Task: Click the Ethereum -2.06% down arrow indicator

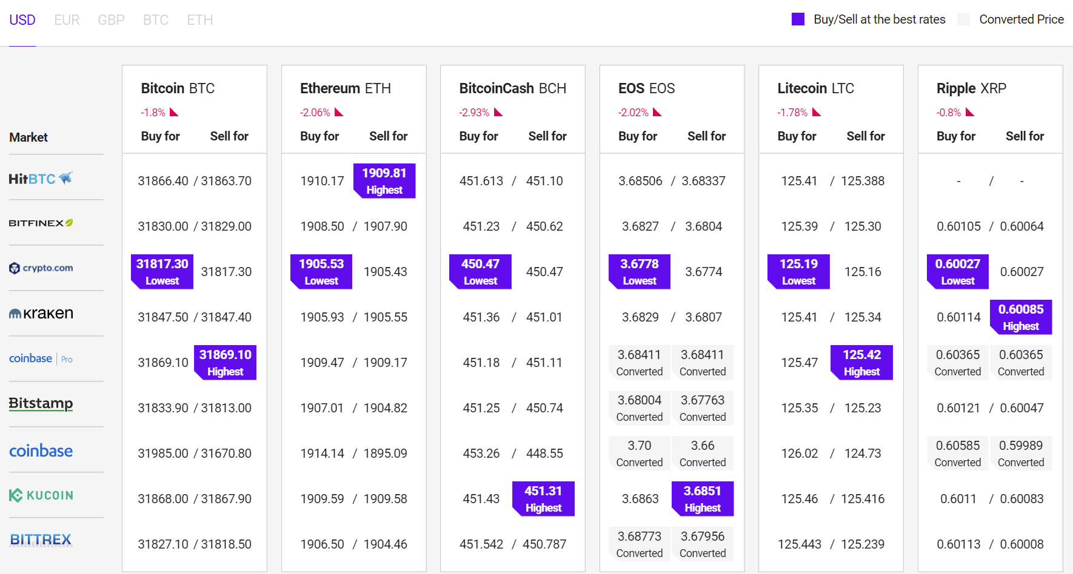Action: pos(339,112)
